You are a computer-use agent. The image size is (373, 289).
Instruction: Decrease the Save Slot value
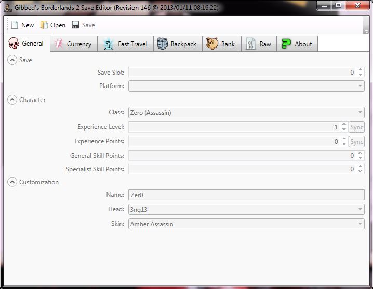pyautogui.click(x=360, y=75)
